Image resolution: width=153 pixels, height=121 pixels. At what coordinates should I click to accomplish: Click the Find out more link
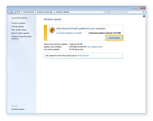pos(83,56)
